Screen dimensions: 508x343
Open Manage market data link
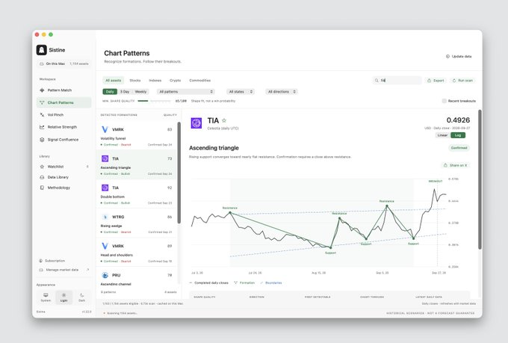(x=63, y=270)
